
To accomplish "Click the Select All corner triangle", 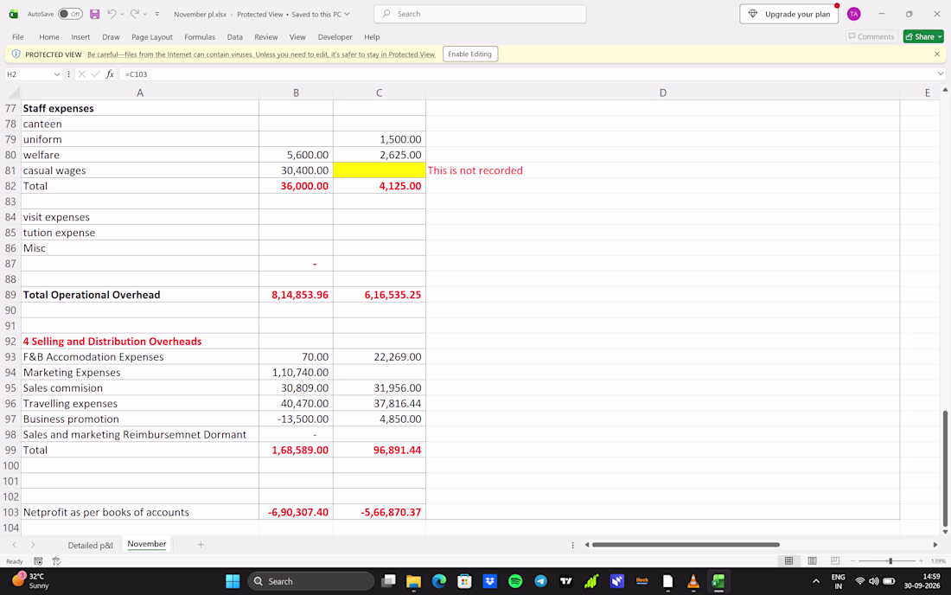I will click(x=13, y=93).
